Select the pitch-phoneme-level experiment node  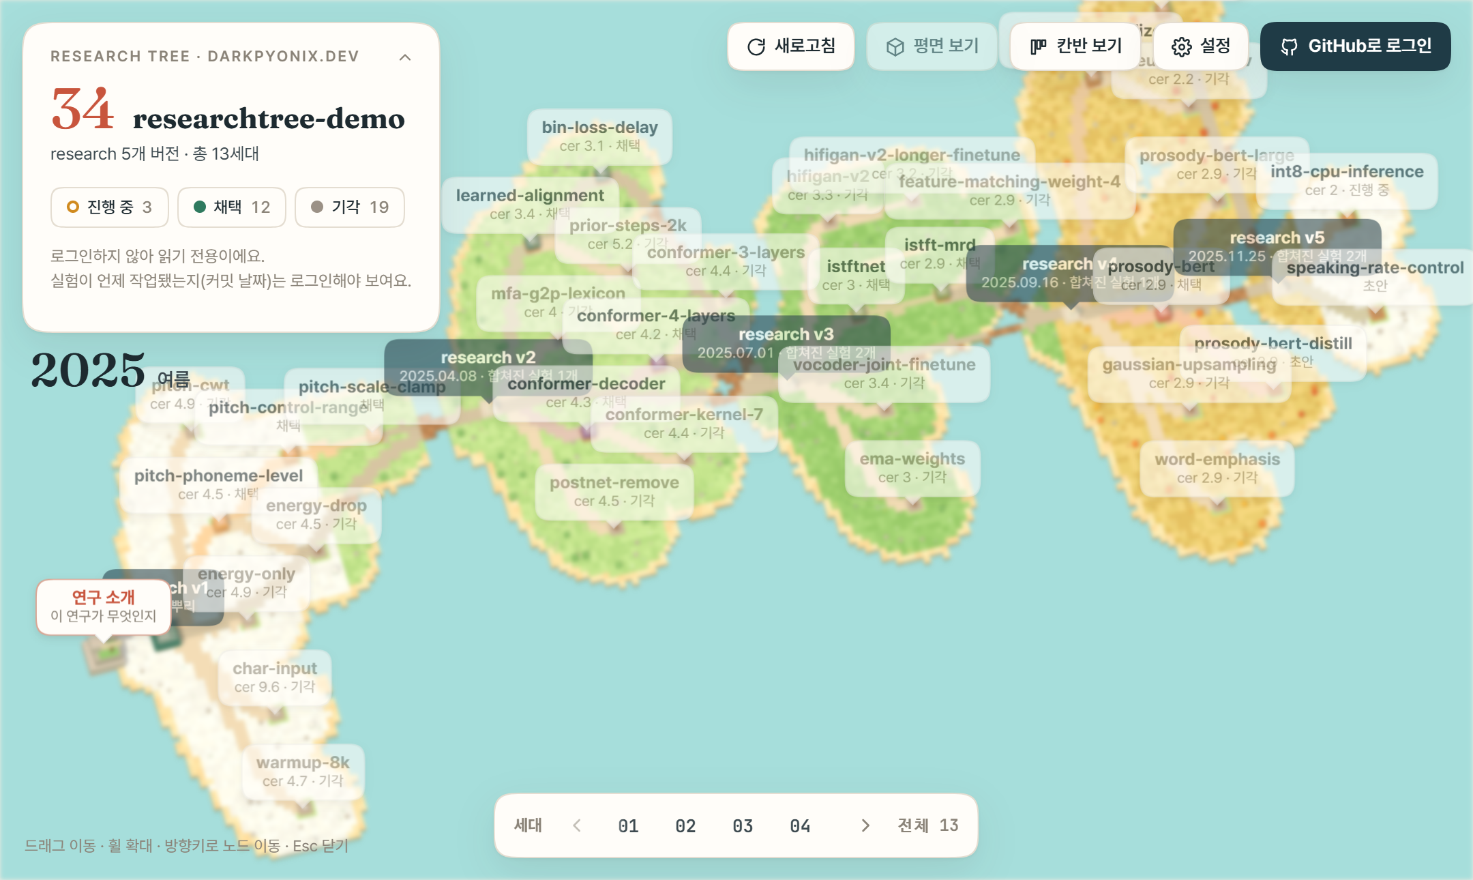pos(218,484)
